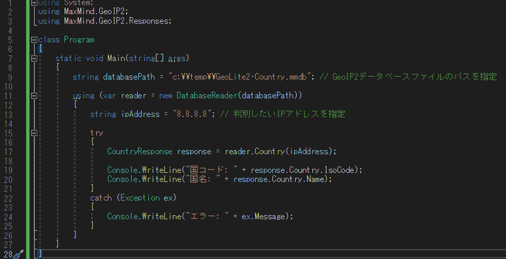Click the 判別したいIPアドレスを指定 comment
The width and height of the screenshot is (506, 259).
point(283,114)
